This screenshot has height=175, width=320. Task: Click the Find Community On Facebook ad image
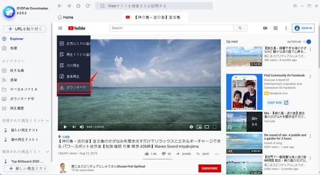point(244,92)
